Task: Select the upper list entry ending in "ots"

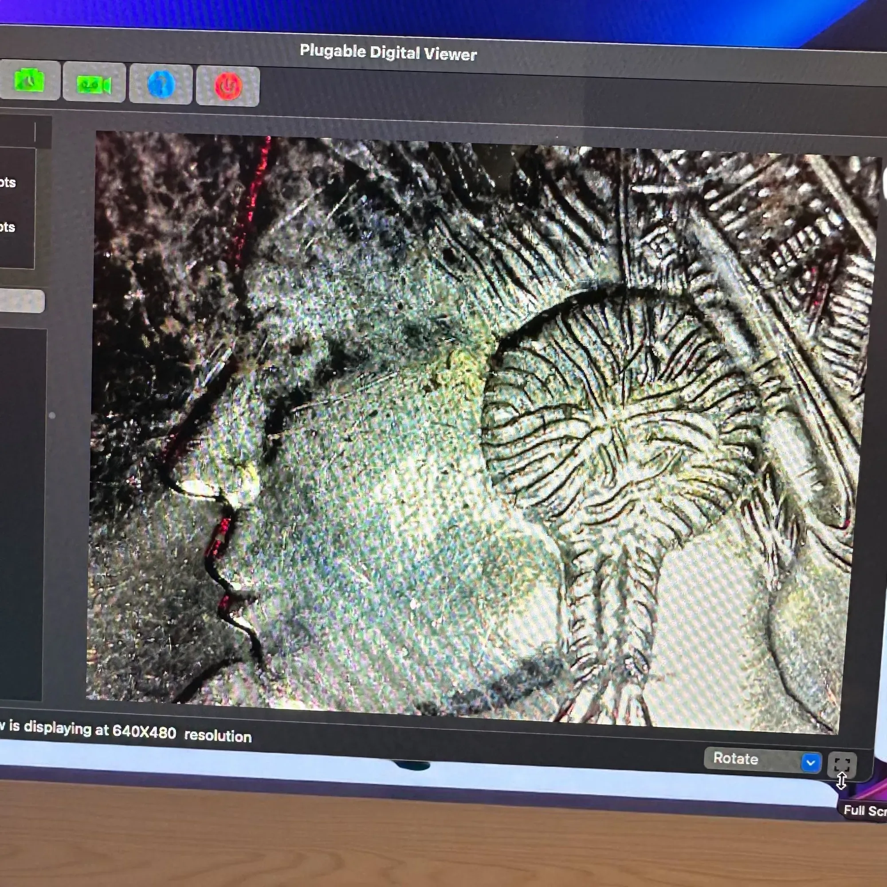Action: tap(8, 183)
